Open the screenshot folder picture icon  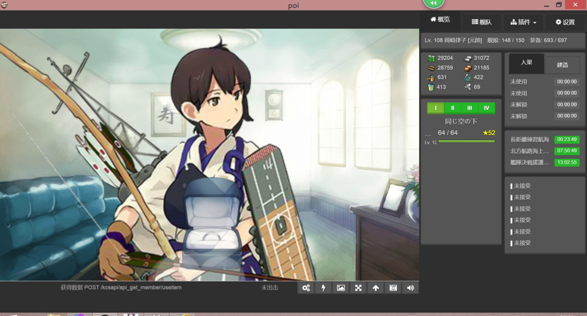click(340, 288)
